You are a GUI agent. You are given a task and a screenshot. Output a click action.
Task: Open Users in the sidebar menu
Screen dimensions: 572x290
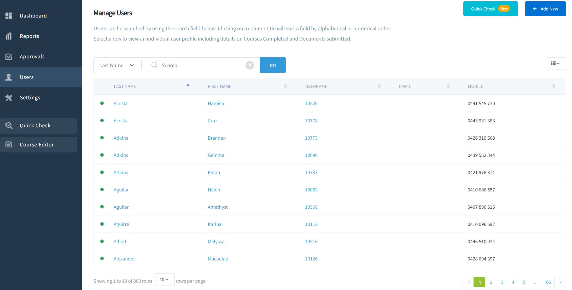27,77
